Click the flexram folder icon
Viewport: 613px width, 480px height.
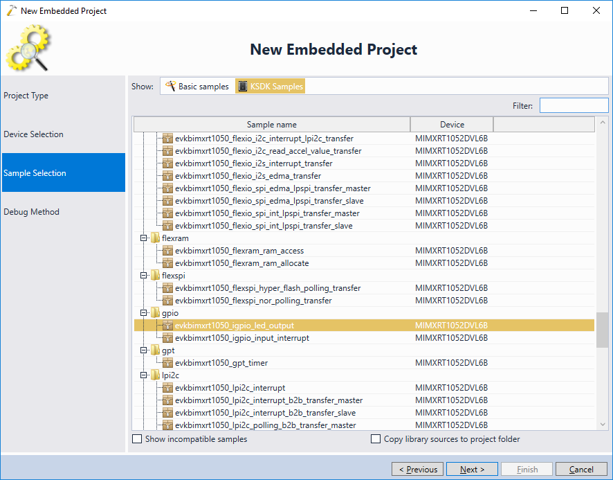click(155, 238)
